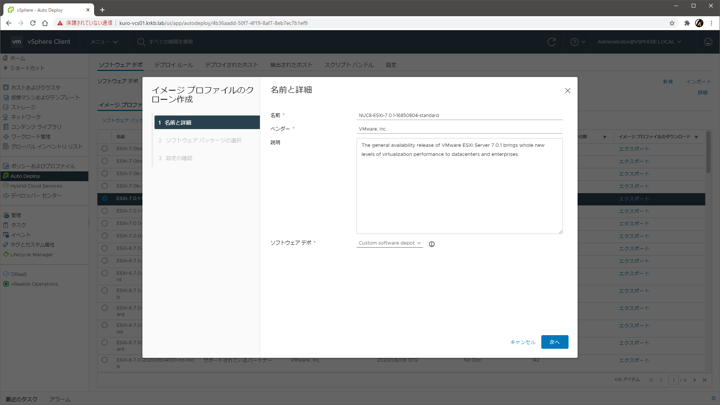Click the info icon beside software depot dropdown
The image size is (720, 405).
(432, 244)
